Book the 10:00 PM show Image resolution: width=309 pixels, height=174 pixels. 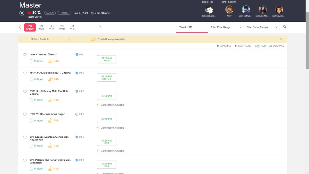107,96
